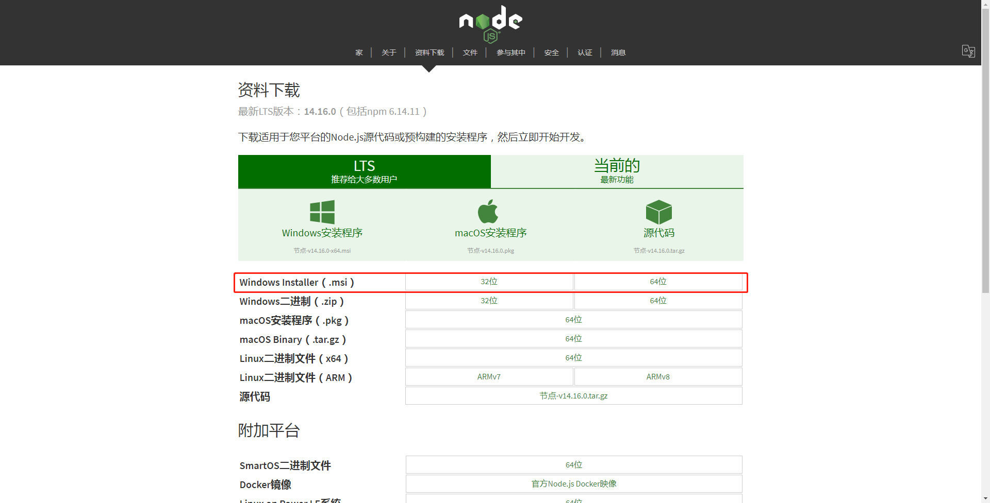Click the Windows logo installer icon
Viewport: 990px width, 503px height.
[x=322, y=212]
